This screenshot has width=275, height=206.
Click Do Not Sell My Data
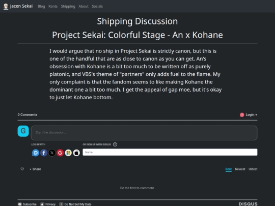75,204
